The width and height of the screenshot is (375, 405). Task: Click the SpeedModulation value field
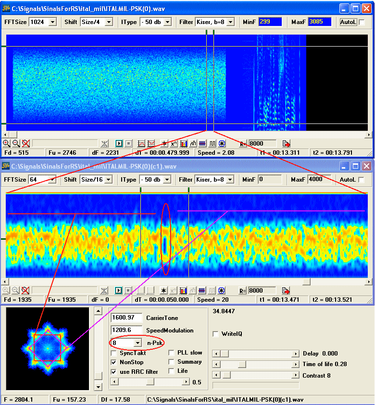click(126, 330)
